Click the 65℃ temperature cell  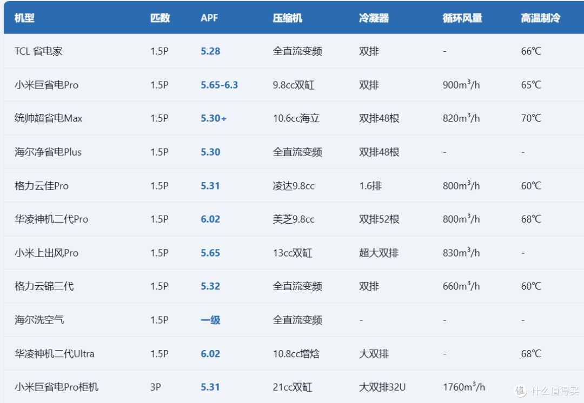[x=531, y=85]
